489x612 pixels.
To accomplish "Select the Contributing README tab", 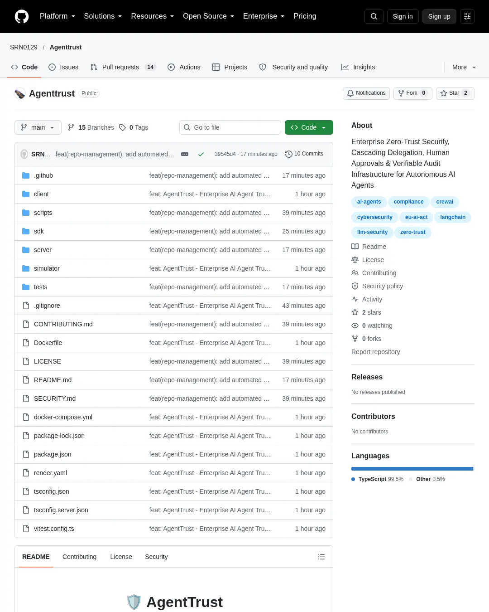I will 80,557.
